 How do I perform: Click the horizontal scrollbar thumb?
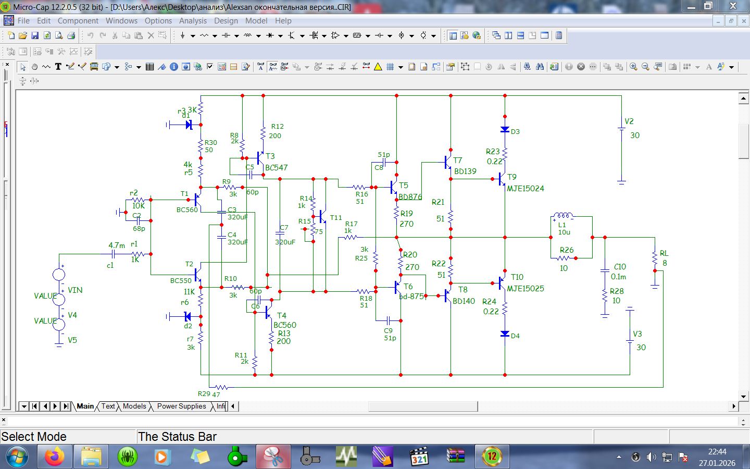coord(423,406)
